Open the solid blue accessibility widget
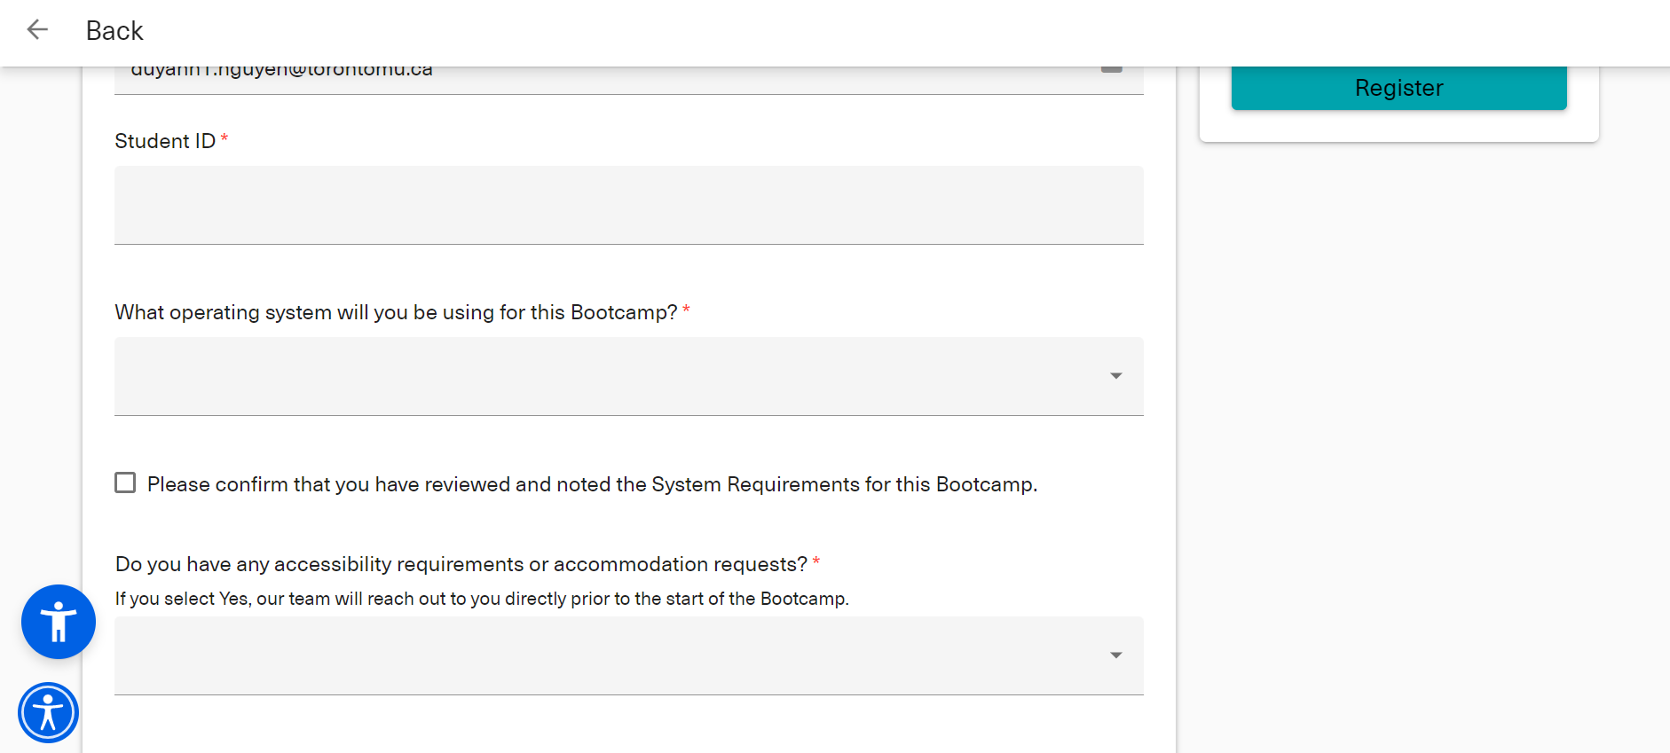 pyautogui.click(x=59, y=622)
